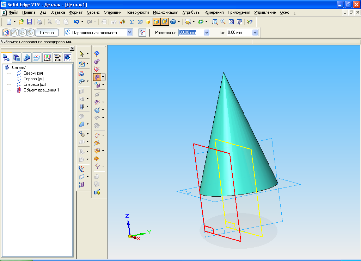Expand the Шаг value dropdown arrow
Screen dimensions: 361x261
point(255,33)
